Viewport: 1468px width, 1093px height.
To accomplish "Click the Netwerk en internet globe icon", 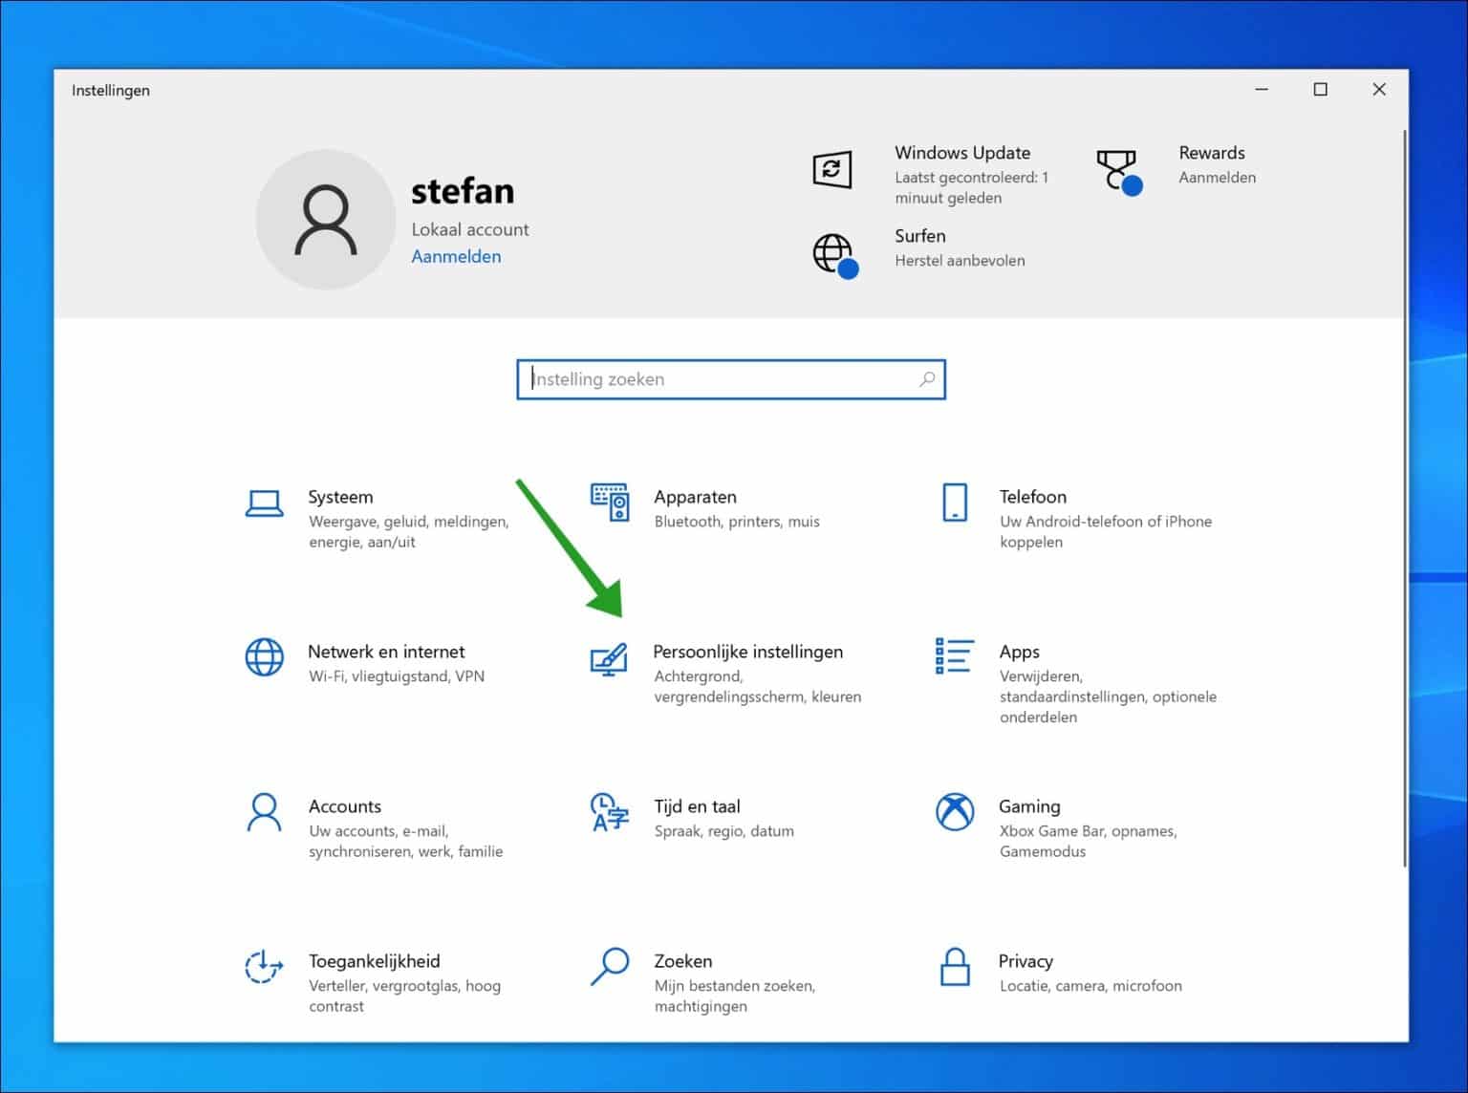I will (264, 657).
